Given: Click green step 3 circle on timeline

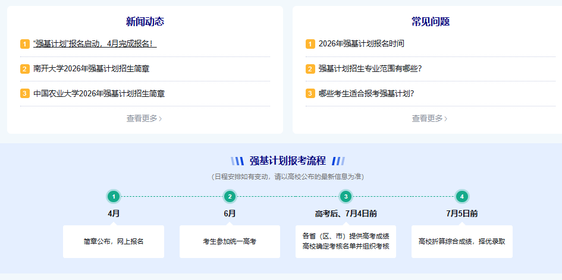Looking at the screenshot, I should [x=346, y=196].
